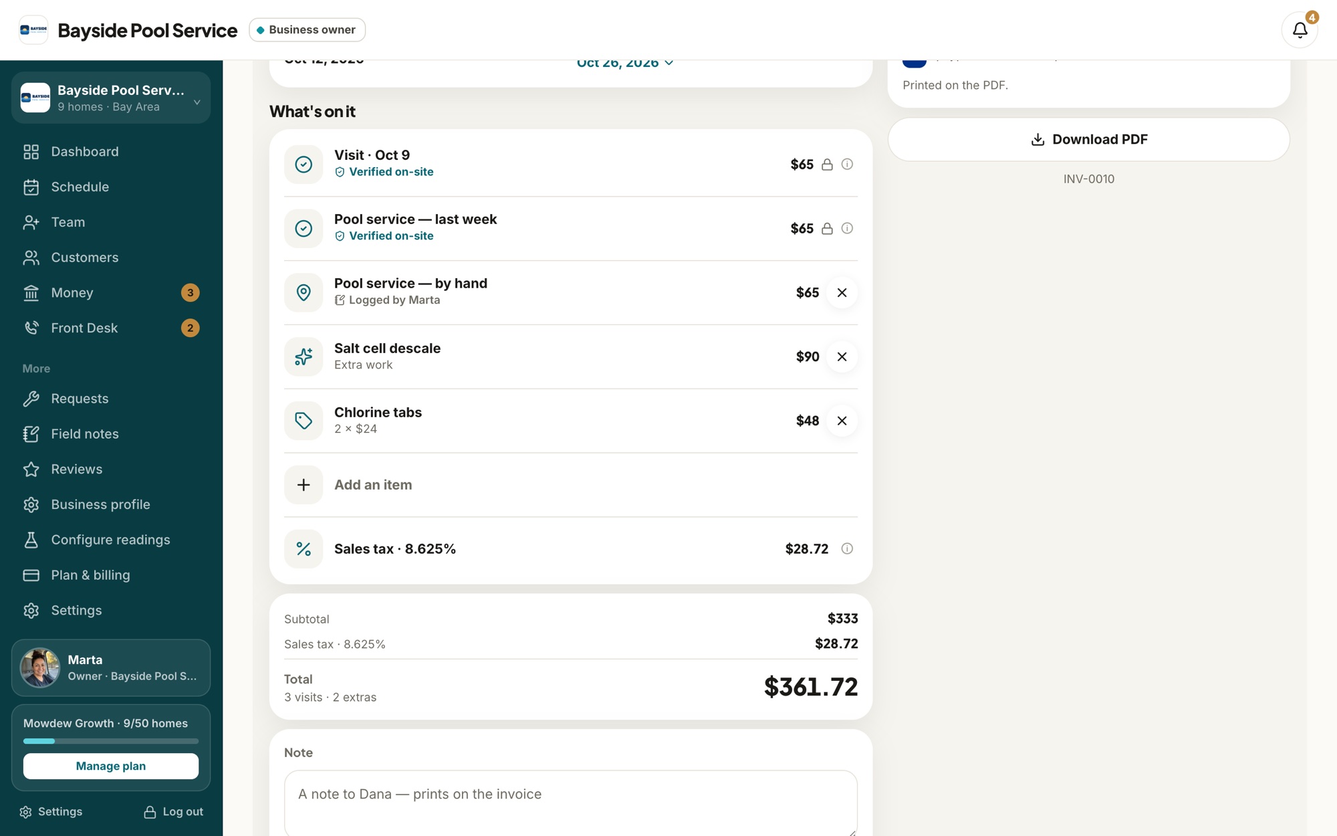
Task: Open Front Desk in sidebar
Action: [x=111, y=328]
